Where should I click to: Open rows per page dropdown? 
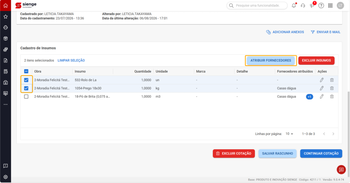point(289,134)
